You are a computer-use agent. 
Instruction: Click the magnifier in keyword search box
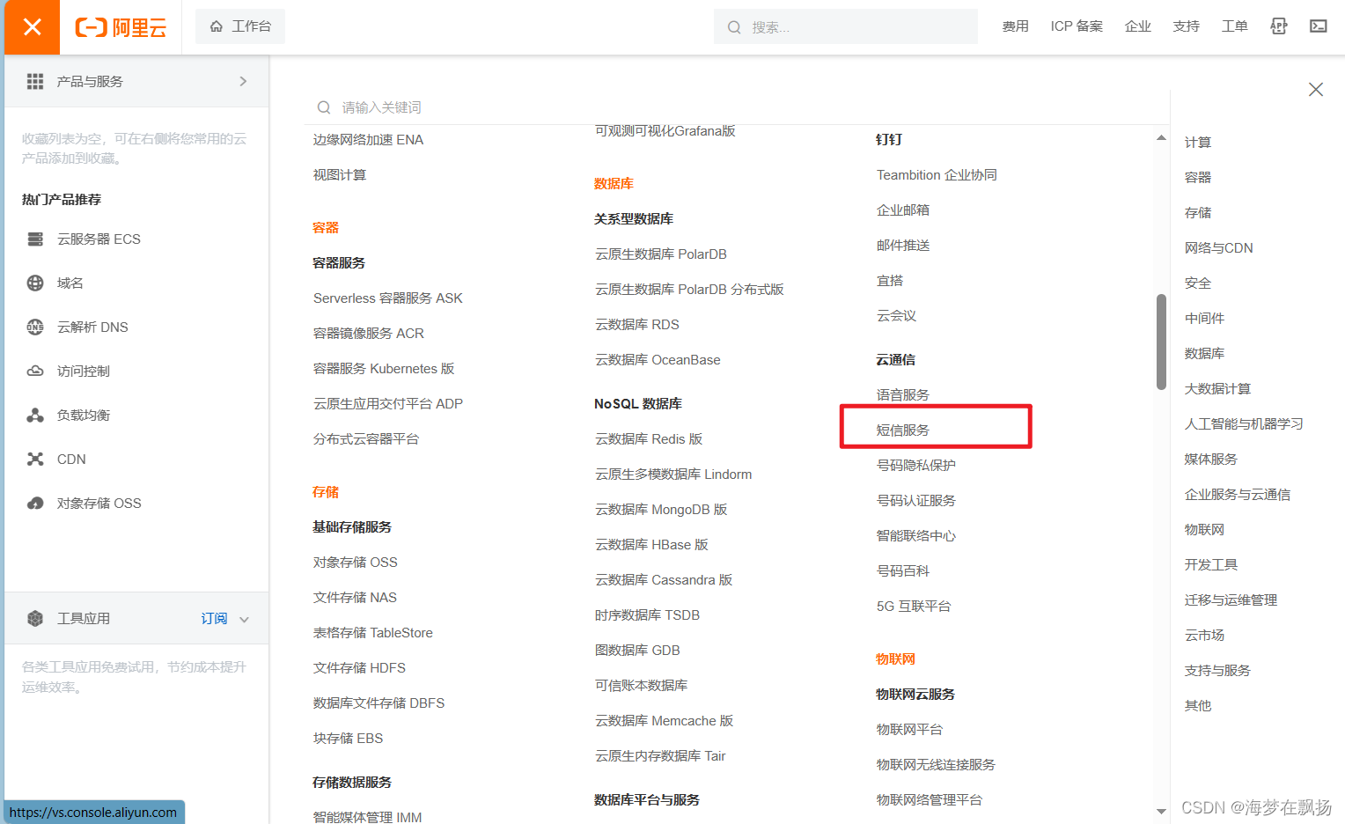click(324, 107)
